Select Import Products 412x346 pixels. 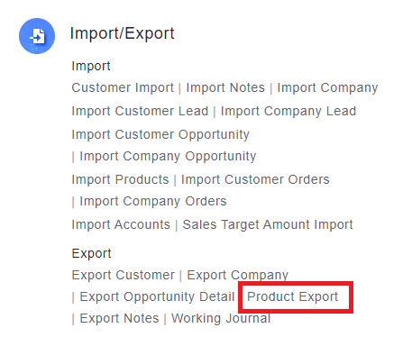[120, 179]
